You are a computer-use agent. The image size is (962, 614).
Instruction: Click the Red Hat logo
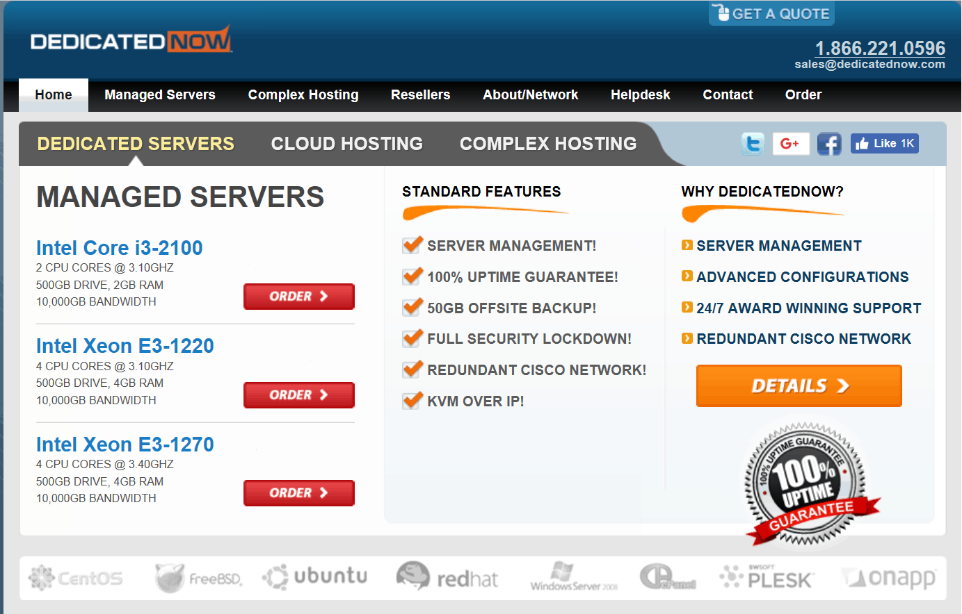pyautogui.click(x=447, y=577)
